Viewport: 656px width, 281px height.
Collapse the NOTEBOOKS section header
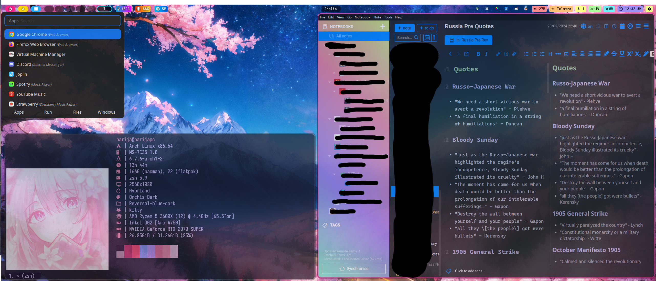pos(341,27)
